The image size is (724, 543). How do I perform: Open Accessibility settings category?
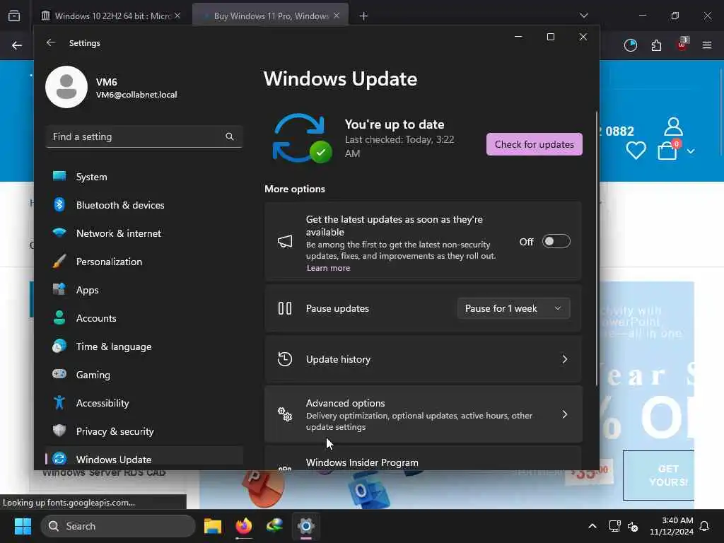click(x=144, y=403)
